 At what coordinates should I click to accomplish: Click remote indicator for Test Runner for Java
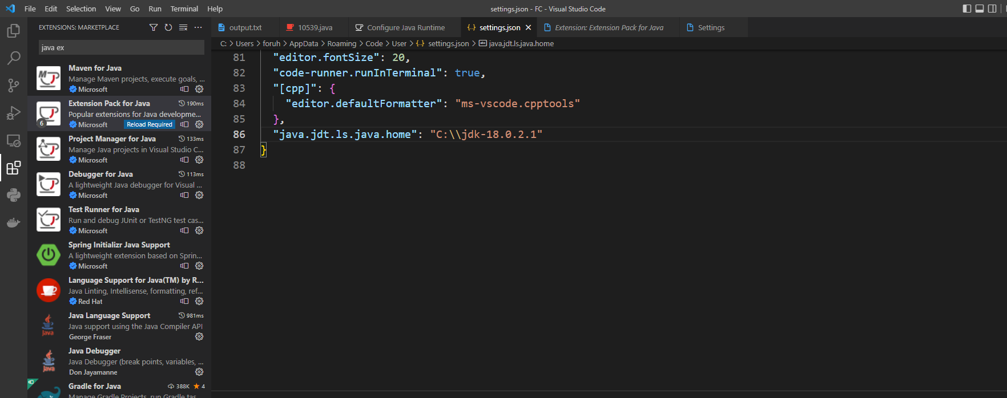point(184,230)
